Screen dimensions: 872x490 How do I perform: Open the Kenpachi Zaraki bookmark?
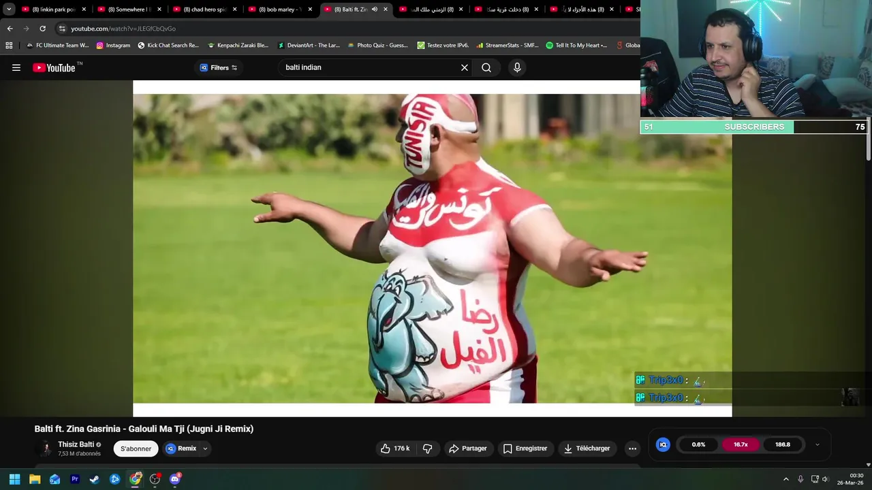click(238, 46)
